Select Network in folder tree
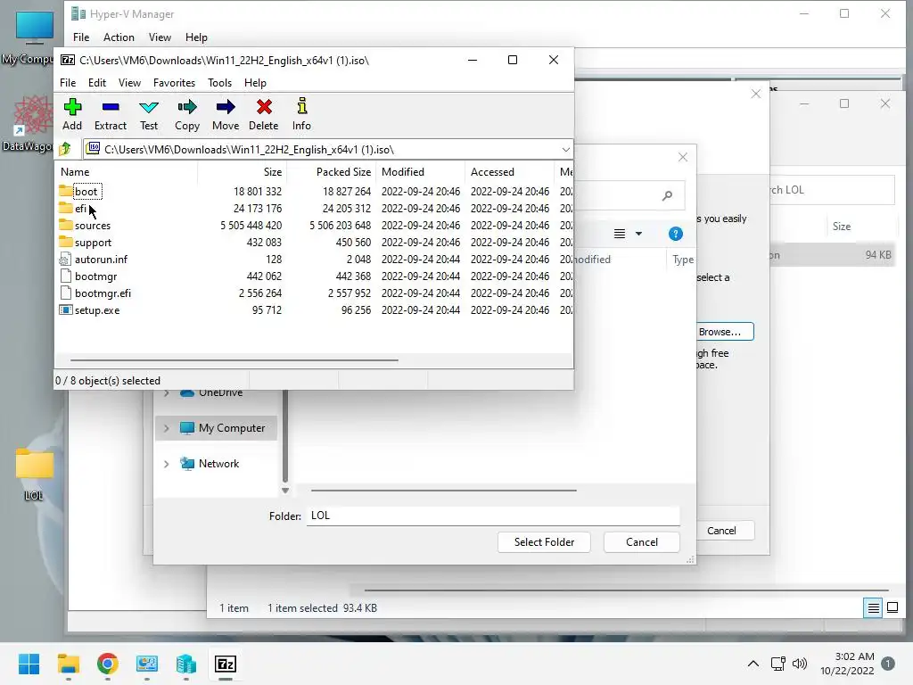Screen dimensions: 913x685 (218, 464)
